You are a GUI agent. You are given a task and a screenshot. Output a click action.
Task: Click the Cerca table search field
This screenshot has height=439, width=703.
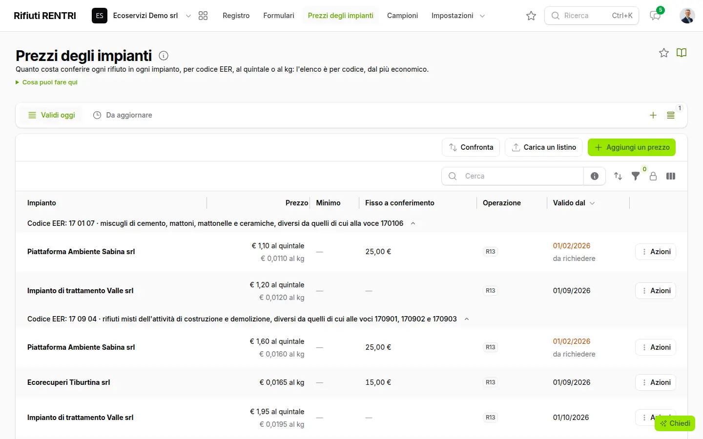tap(513, 176)
